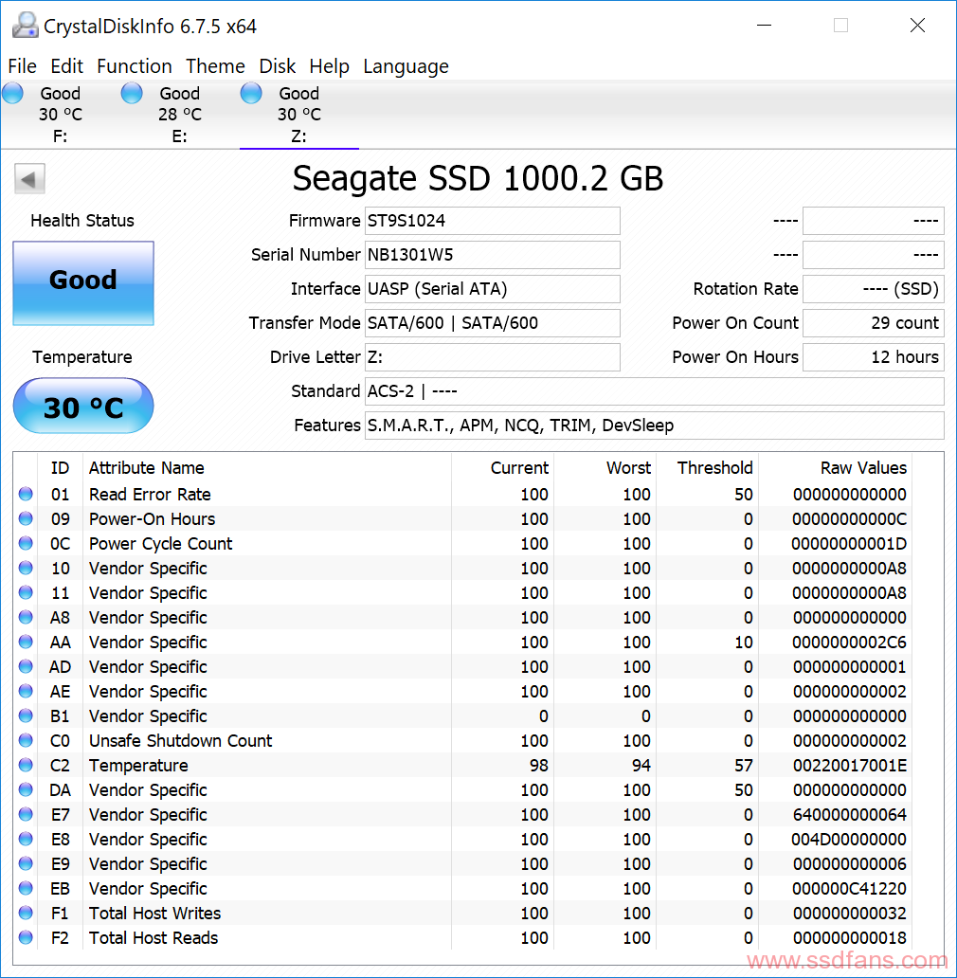Click the status orb for Read Error Rate

26,494
